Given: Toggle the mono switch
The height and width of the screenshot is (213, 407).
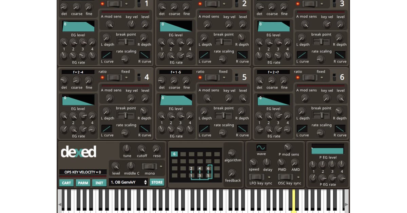Looking at the screenshot, I should [150, 166].
